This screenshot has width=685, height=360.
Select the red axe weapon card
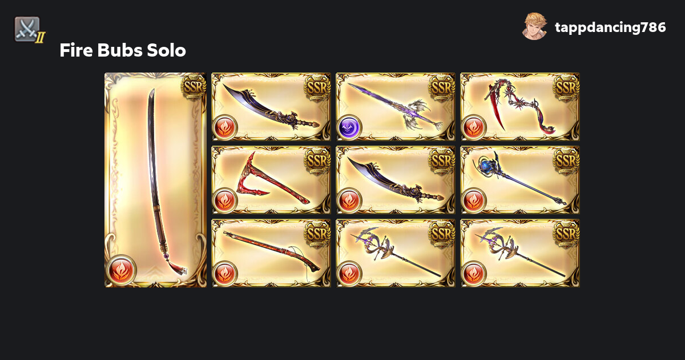(271, 180)
